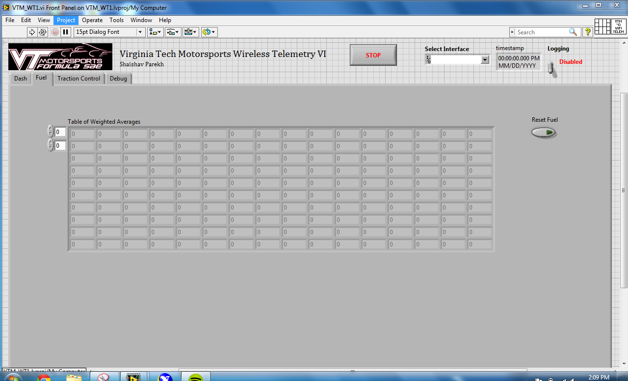This screenshot has height=381, width=628.
Task: Click the "Shaishav Parekh" author text
Action: (x=142, y=64)
